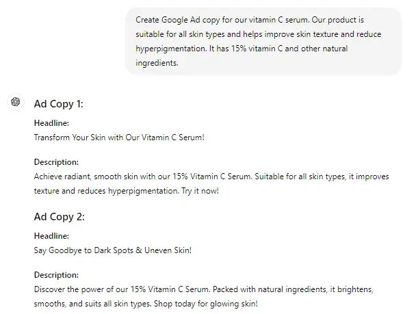This screenshot has width=416, height=314.
Task: Click the "Description:" label under Ad Copy 1
Action: tap(56, 162)
